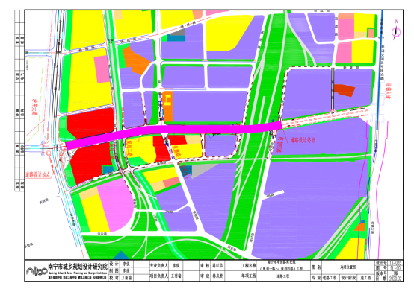This screenshot has width=414, height=292.
Task: Select the English institute name line under the title
Action: pyautogui.click(x=78, y=273)
